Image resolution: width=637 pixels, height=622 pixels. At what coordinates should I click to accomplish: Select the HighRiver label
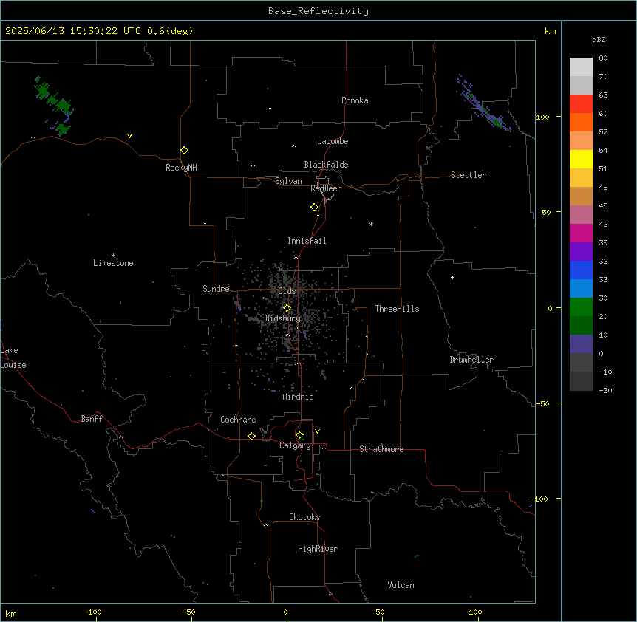point(318,549)
